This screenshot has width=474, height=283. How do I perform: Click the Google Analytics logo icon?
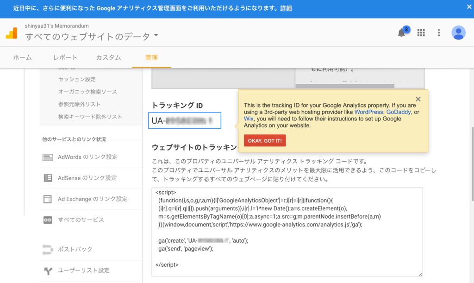click(12, 33)
